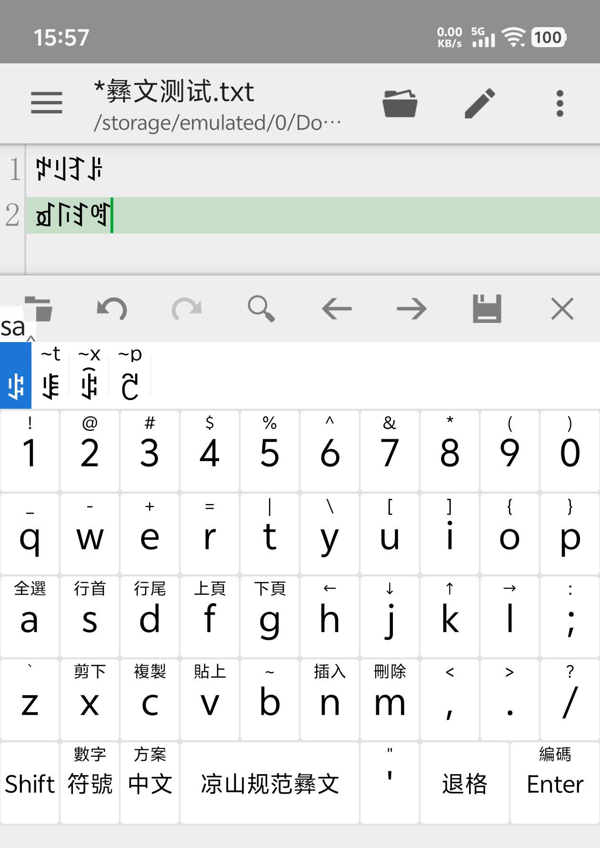Save the file with floppy disk icon
Image resolution: width=600 pixels, height=848 pixels.
pos(487,309)
